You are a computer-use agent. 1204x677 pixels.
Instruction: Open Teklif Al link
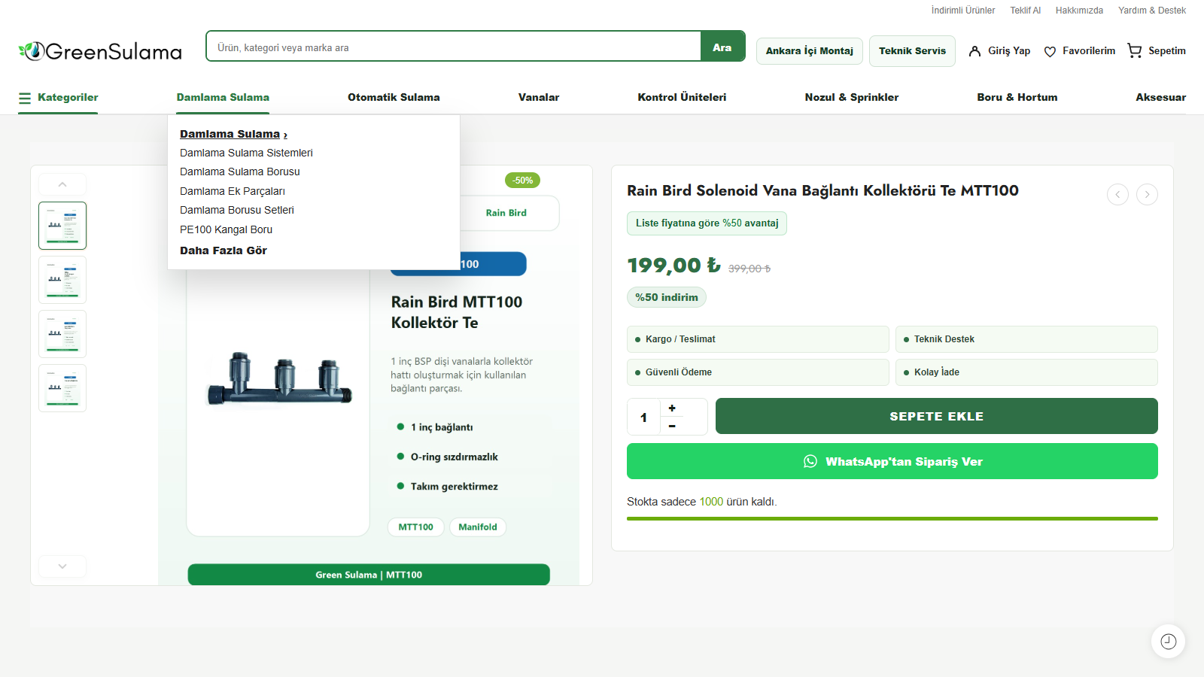coord(1026,11)
